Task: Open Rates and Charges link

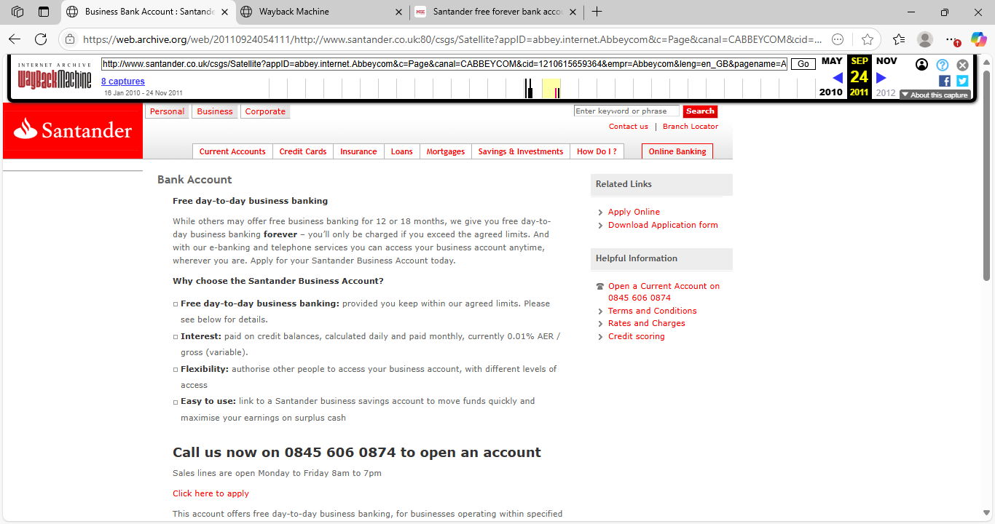Action: point(647,323)
